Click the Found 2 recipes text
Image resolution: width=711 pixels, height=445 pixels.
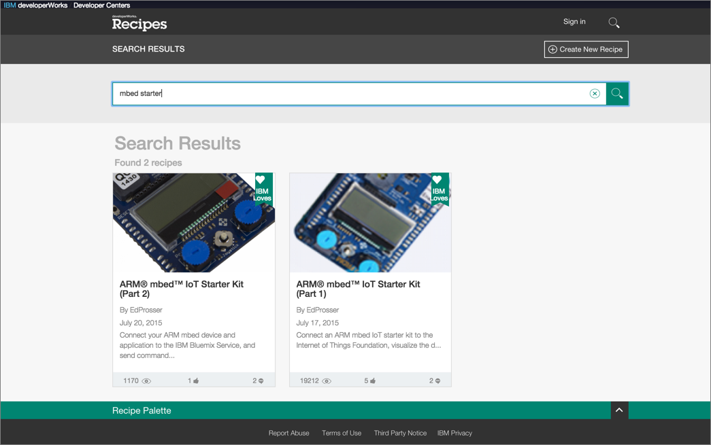pos(148,162)
